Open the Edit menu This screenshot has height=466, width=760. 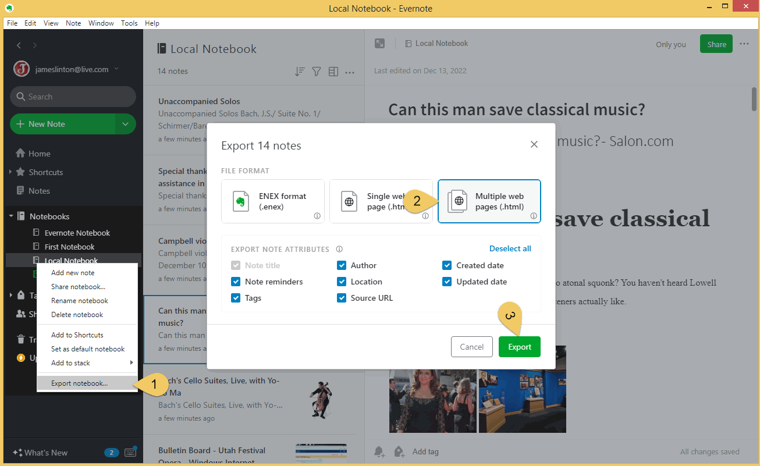[30, 23]
